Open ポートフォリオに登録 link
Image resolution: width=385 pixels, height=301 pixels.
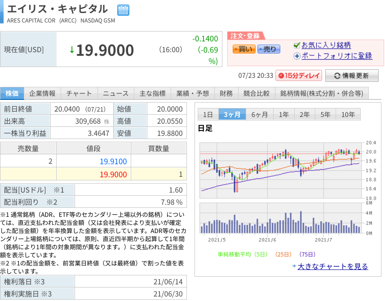[x=336, y=56]
